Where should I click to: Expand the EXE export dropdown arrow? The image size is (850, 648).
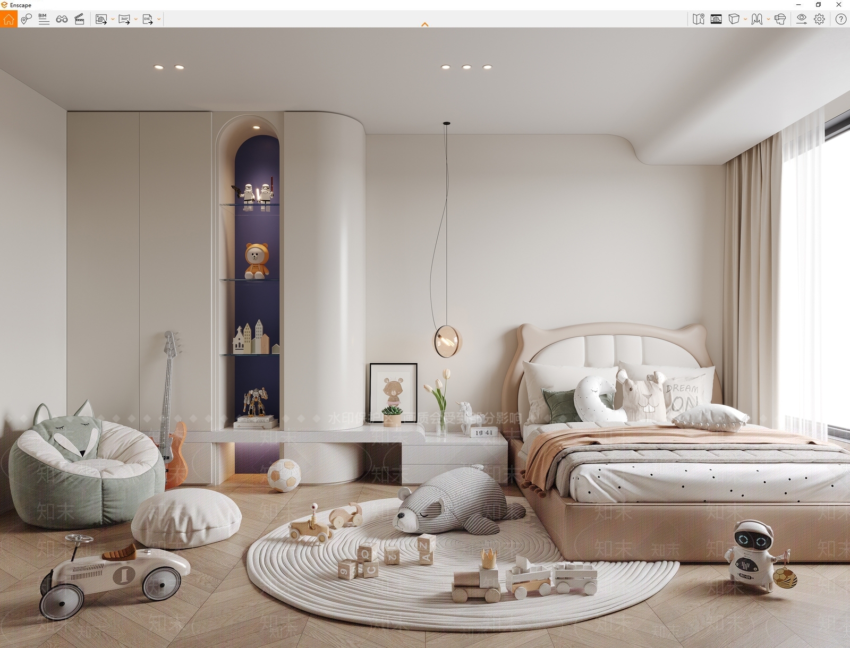click(x=159, y=20)
